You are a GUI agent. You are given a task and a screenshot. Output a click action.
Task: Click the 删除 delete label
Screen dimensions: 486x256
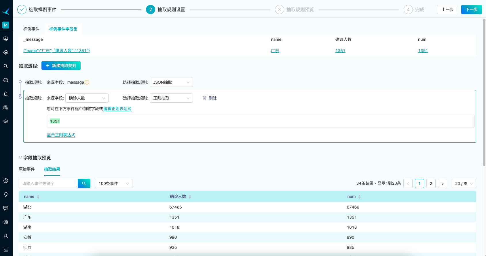pos(213,98)
